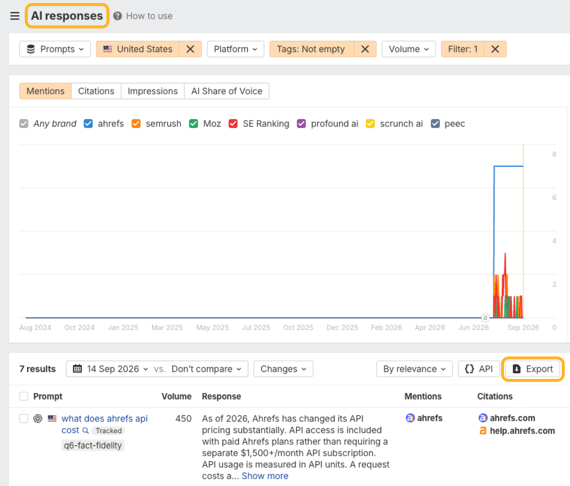The height and width of the screenshot is (486, 570).
Task: Remove the Filter: 1 chip
Action: [x=495, y=49]
